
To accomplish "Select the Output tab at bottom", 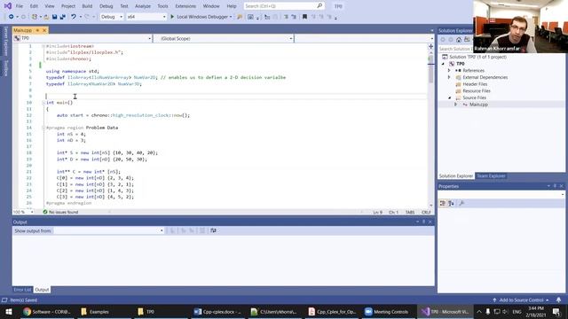I will tap(42, 290).
